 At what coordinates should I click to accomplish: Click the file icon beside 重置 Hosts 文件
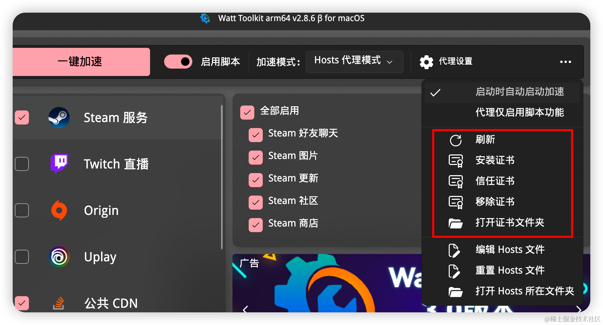tap(454, 271)
